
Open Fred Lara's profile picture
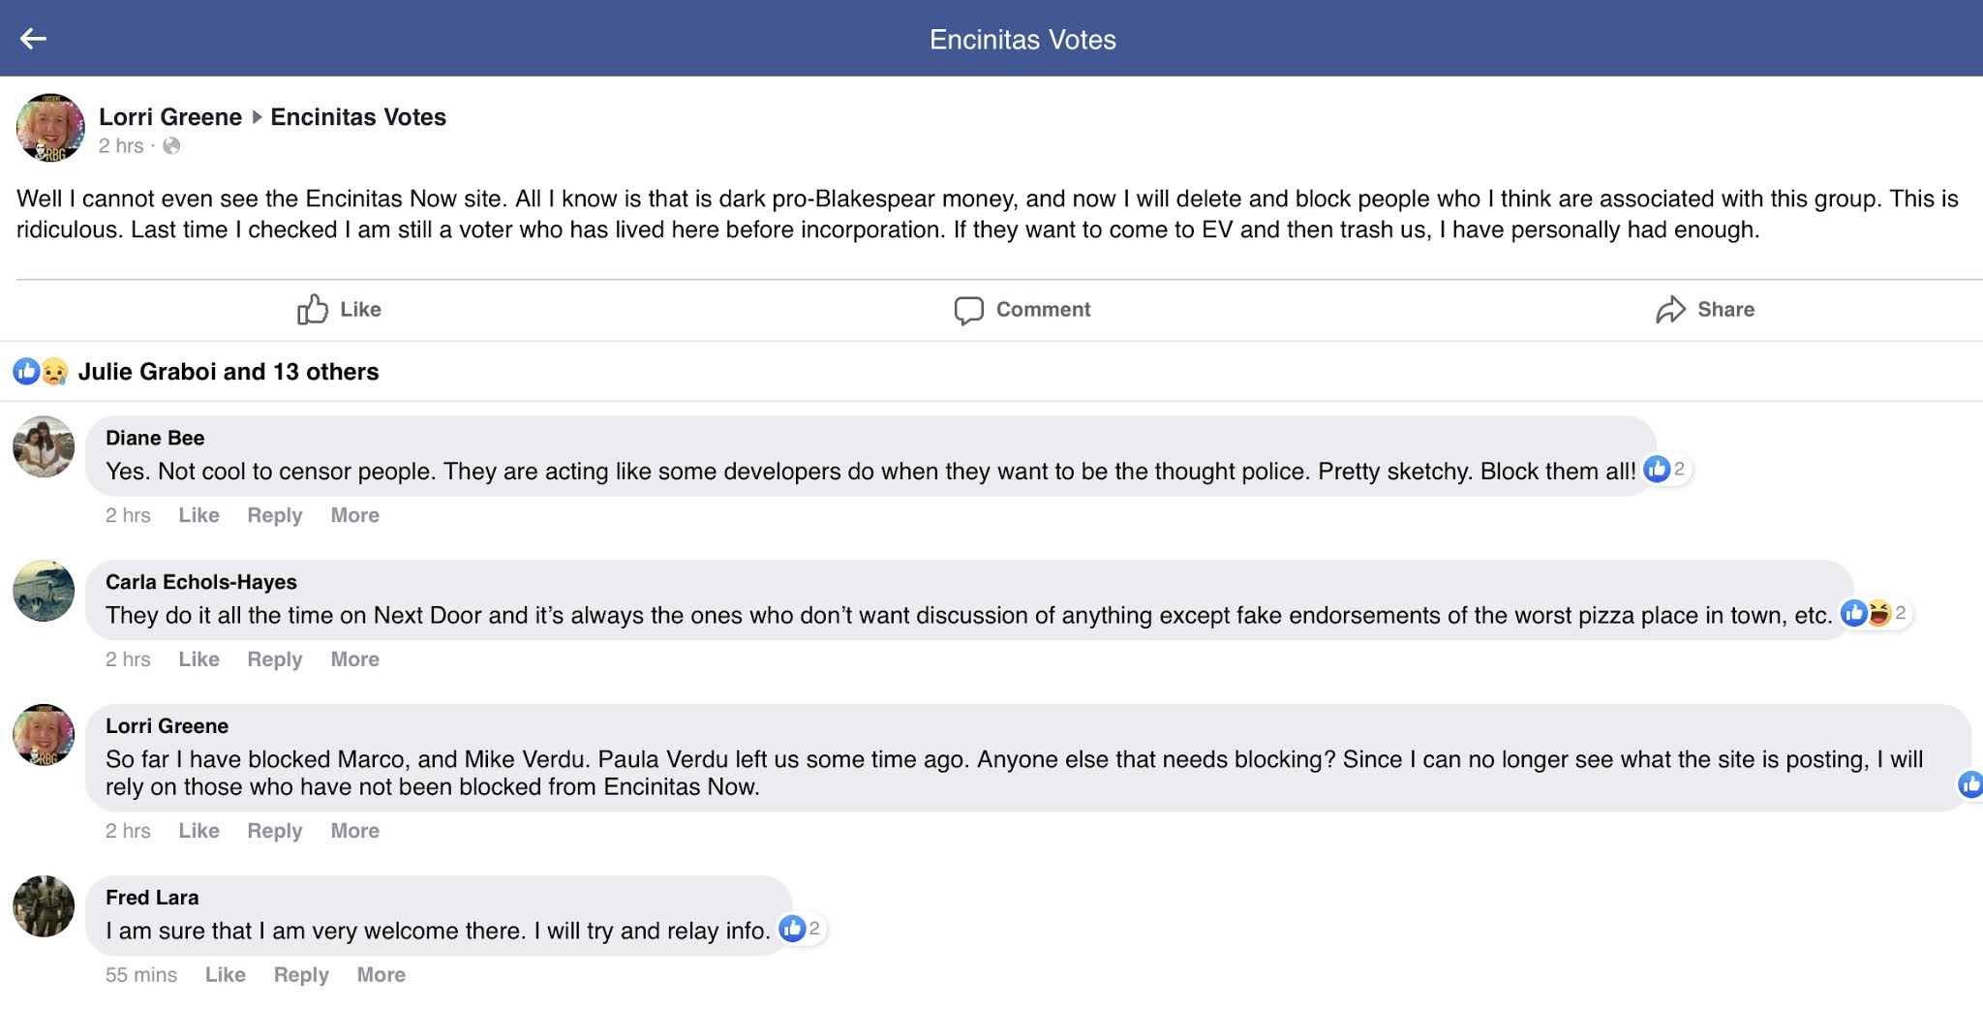coord(44,906)
